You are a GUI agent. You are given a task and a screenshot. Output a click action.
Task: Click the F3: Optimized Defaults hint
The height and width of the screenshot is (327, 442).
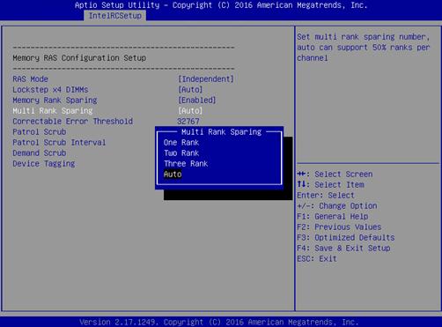[x=346, y=237]
